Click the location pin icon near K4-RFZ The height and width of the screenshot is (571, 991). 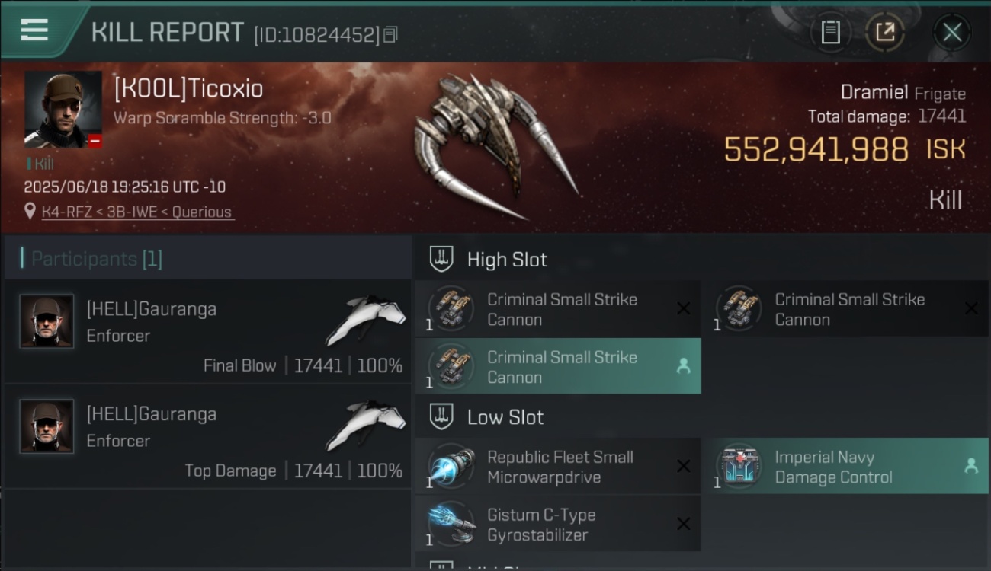[30, 211]
